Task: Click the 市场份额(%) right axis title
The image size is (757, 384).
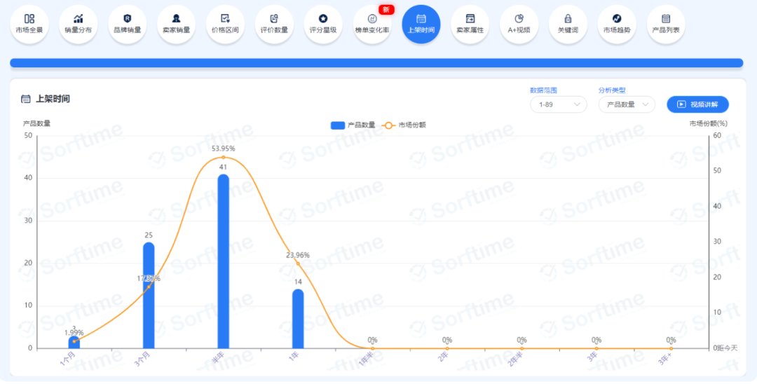Action: pos(708,123)
